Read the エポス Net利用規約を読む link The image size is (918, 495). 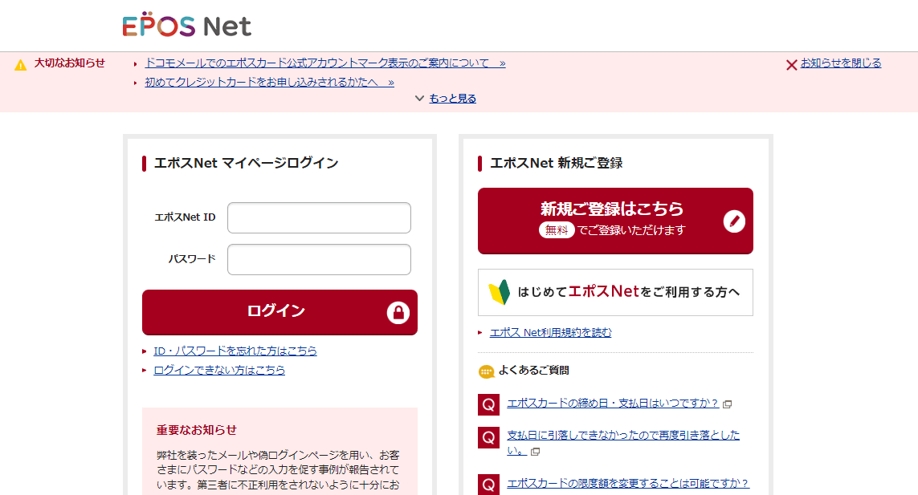point(550,332)
